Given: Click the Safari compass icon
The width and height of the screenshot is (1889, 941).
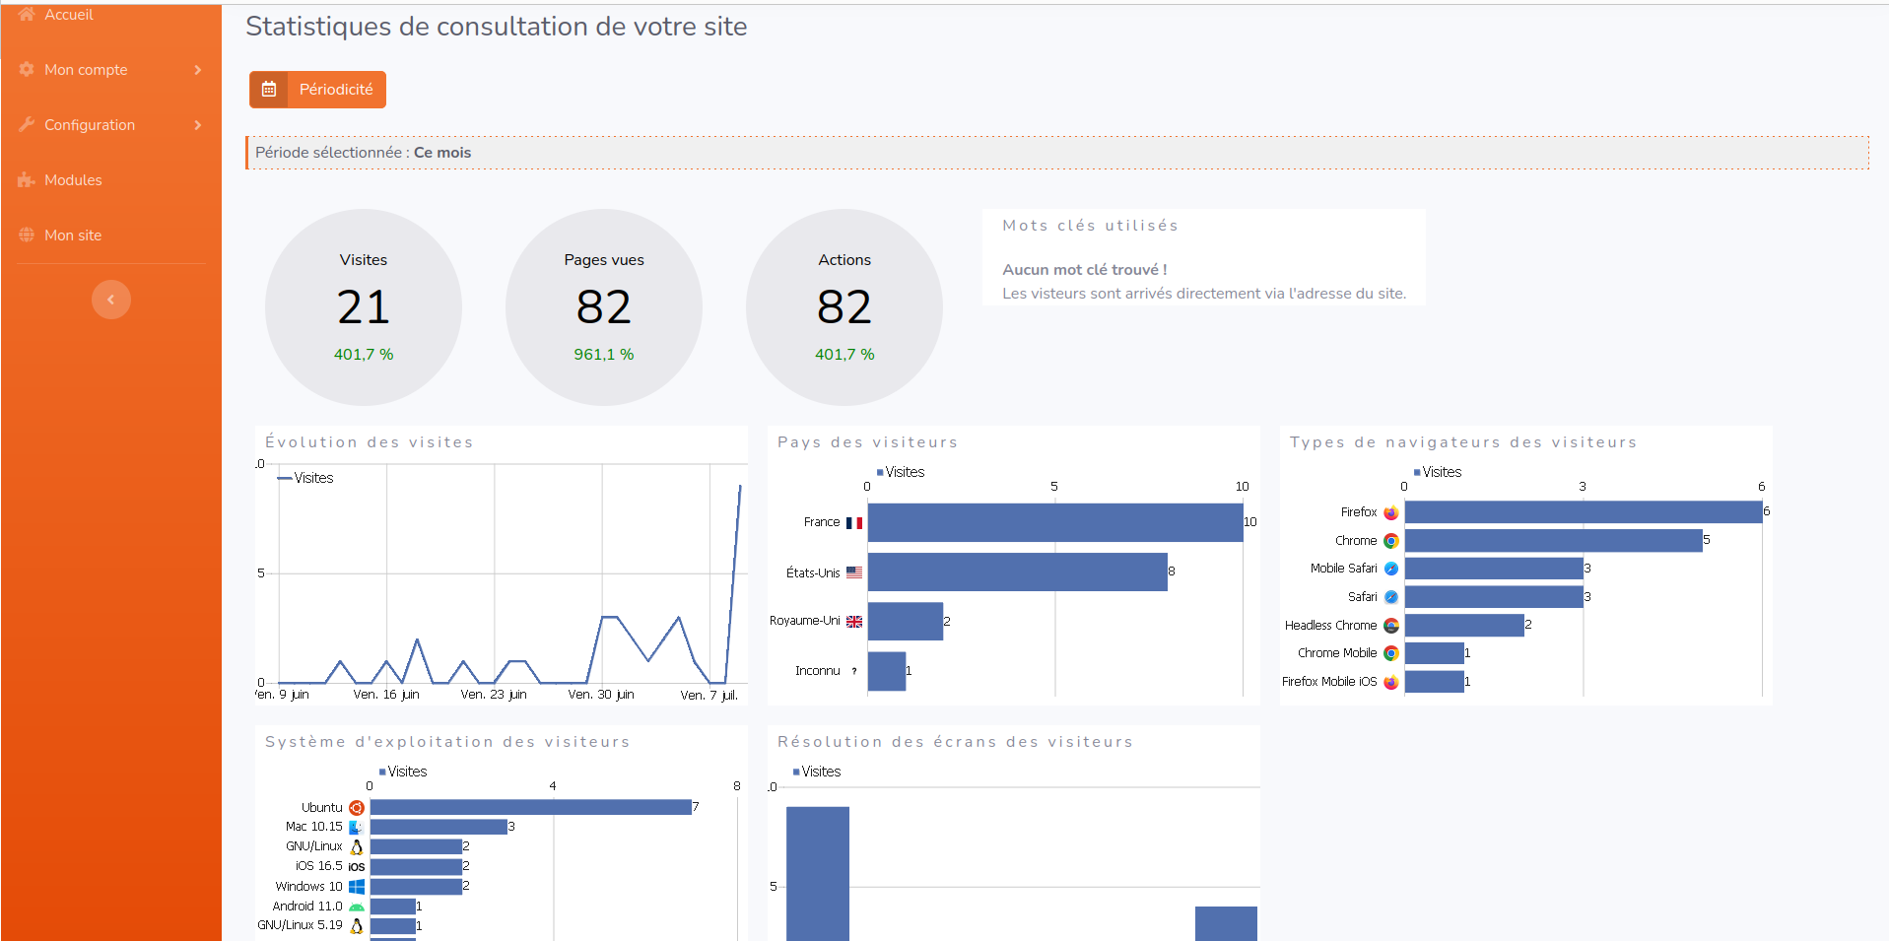Looking at the screenshot, I should click(x=1391, y=597).
